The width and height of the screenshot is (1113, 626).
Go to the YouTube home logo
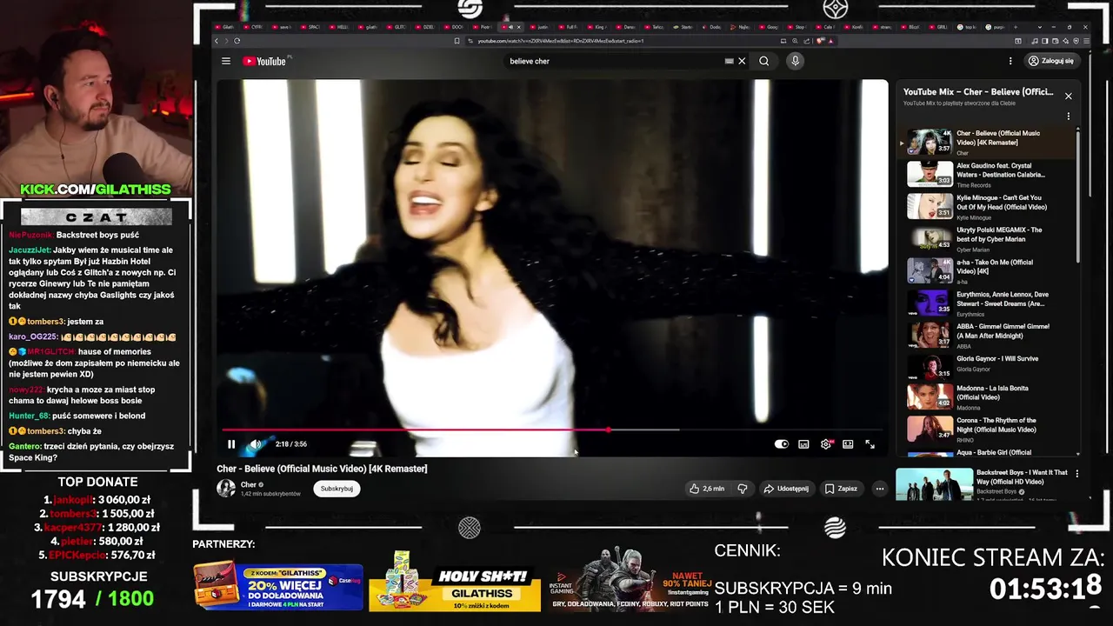tap(264, 61)
